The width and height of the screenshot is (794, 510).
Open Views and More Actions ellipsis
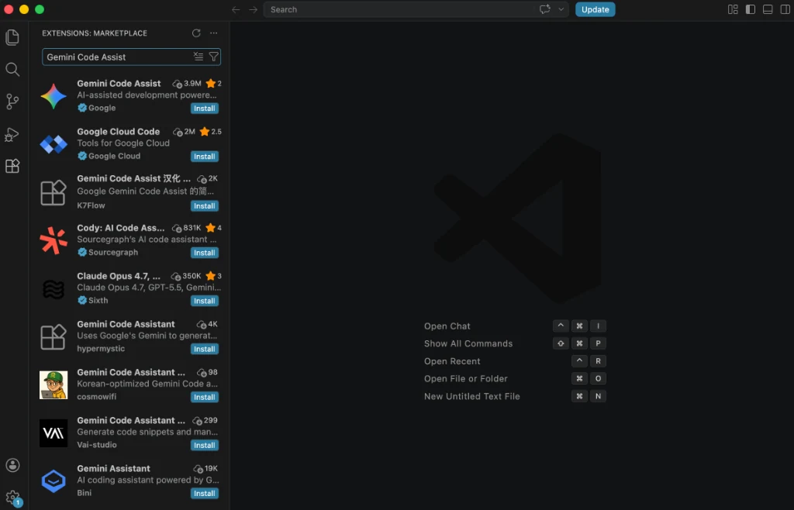pyautogui.click(x=214, y=33)
